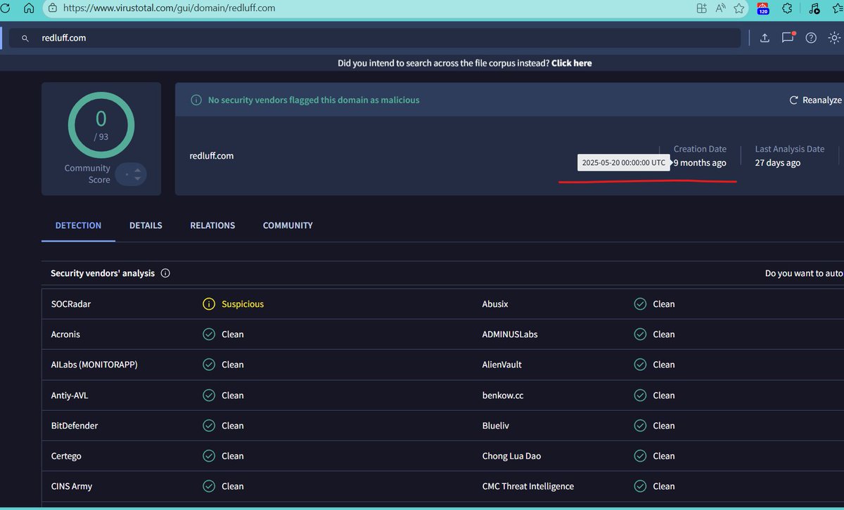Open split screen icon in address bar
The image size is (844, 510).
701,8
